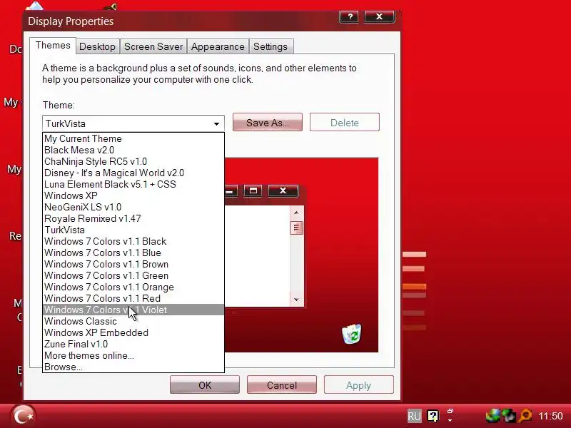Image resolution: width=571 pixels, height=428 pixels.
Task: Select the Windows XP theme entry
Action: (x=133, y=195)
